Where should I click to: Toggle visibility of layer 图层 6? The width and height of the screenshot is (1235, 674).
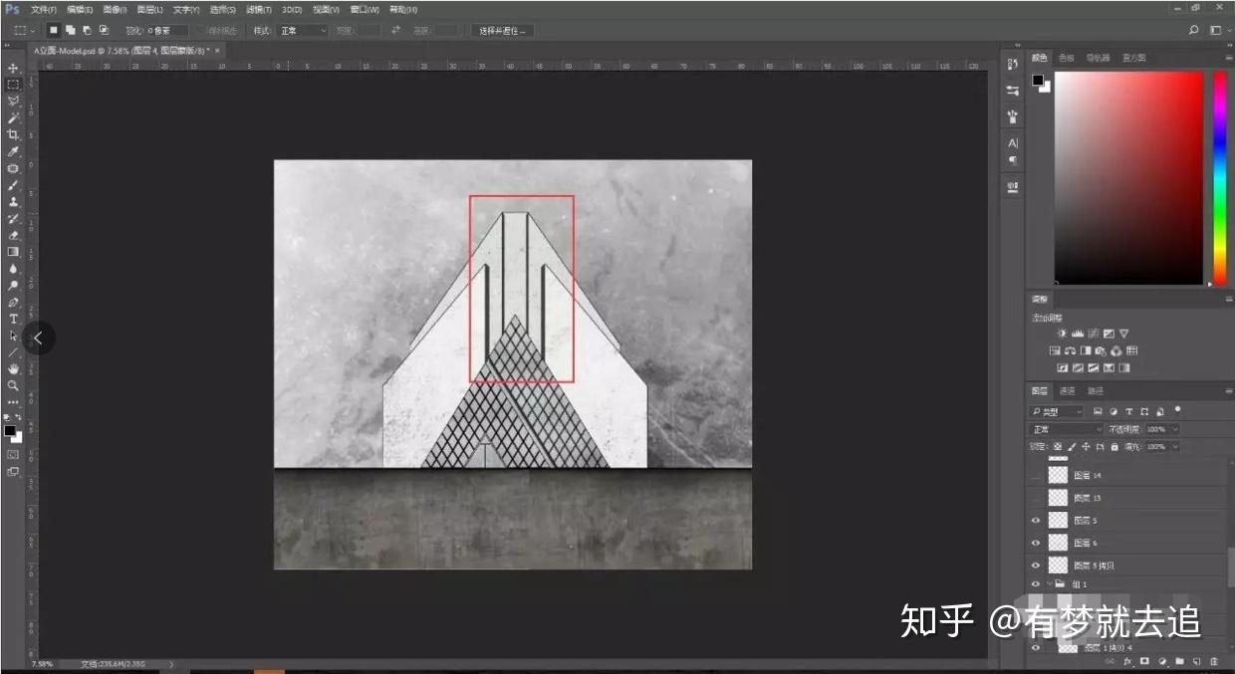click(1036, 543)
